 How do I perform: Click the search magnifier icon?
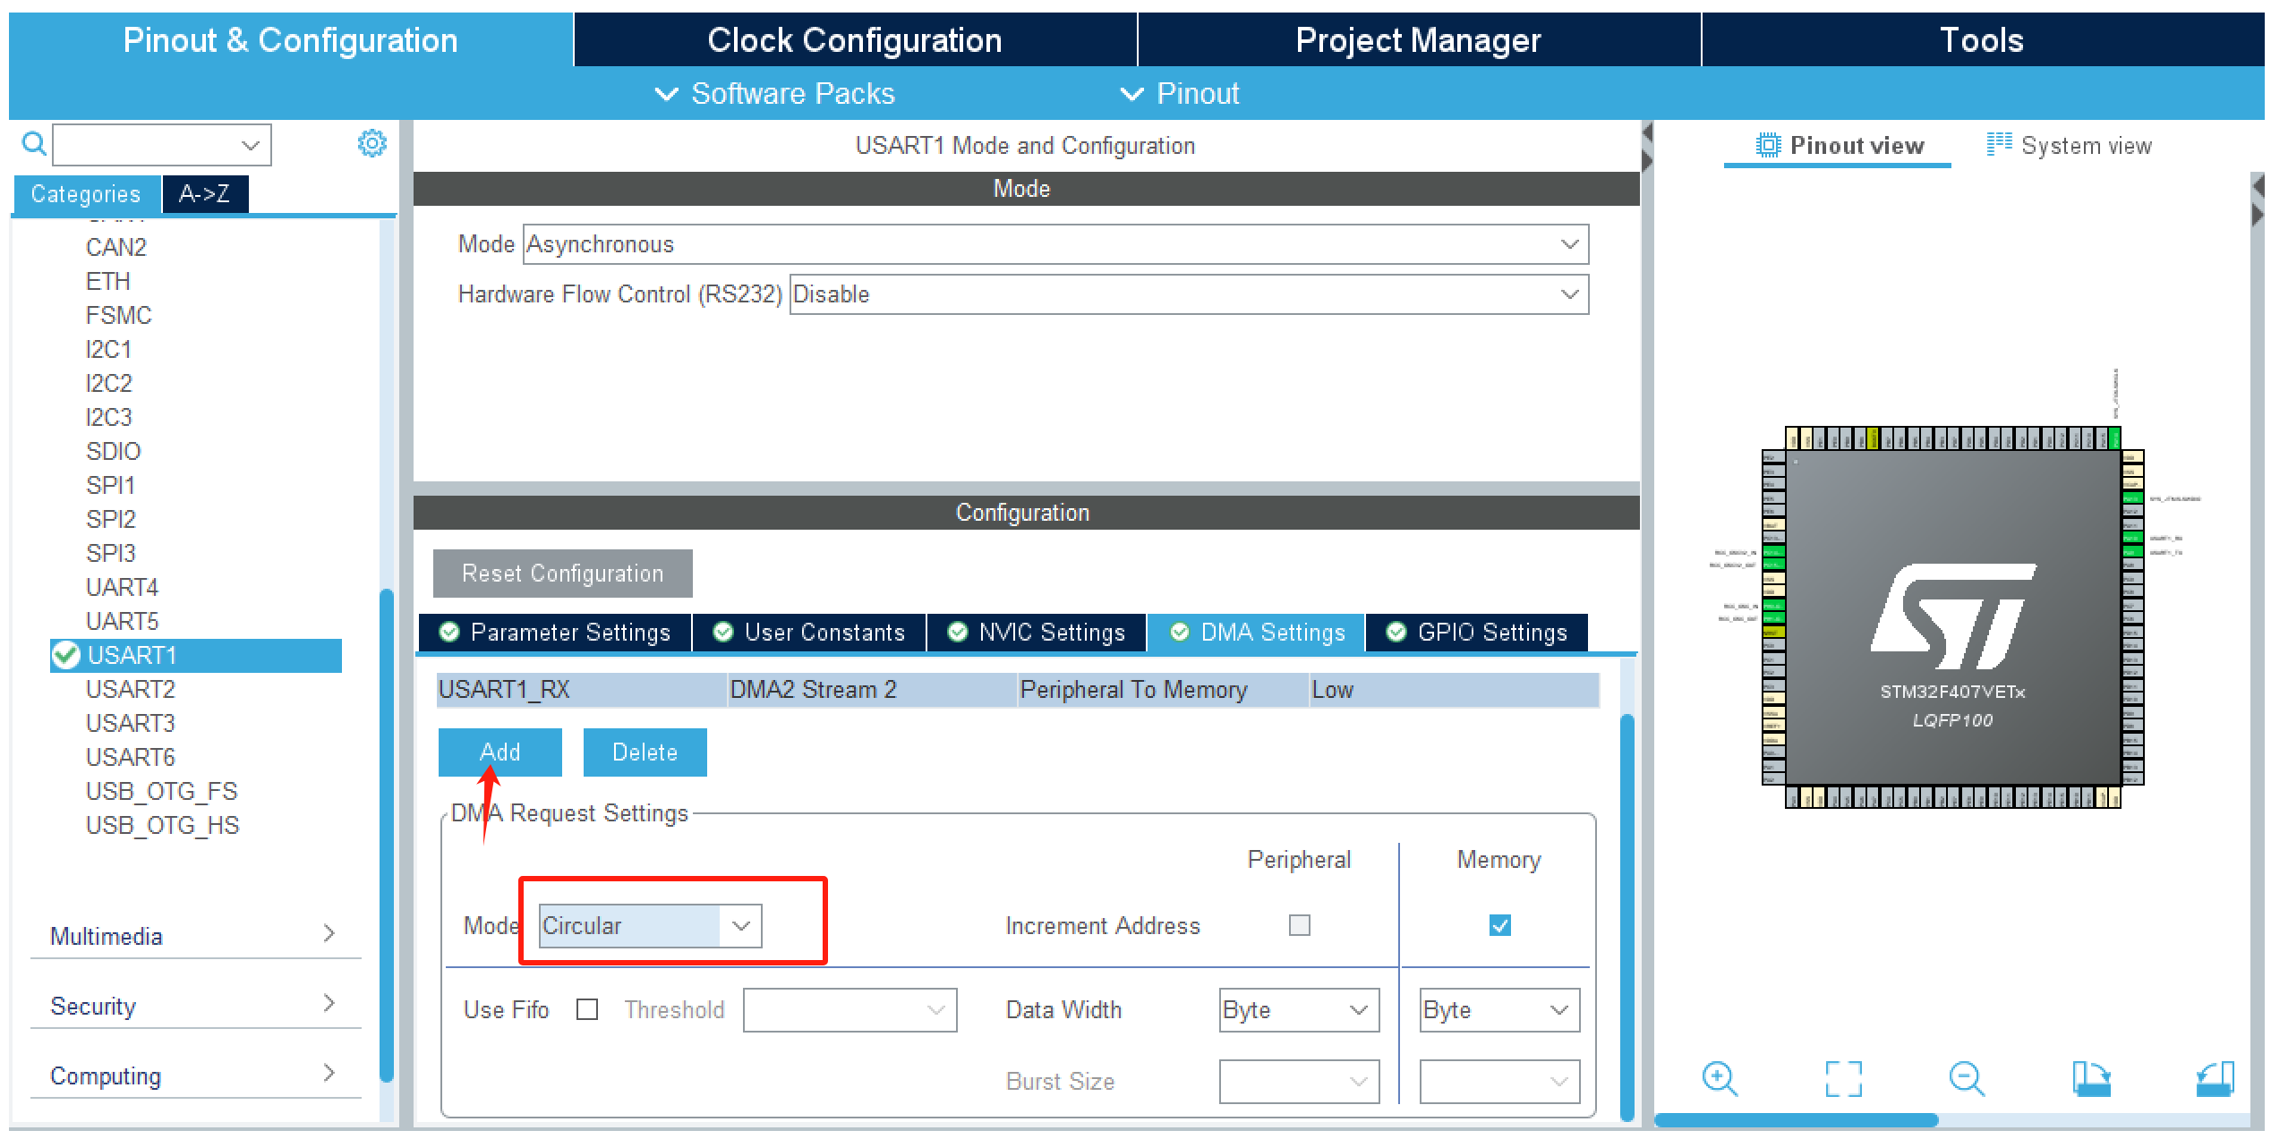click(x=34, y=144)
